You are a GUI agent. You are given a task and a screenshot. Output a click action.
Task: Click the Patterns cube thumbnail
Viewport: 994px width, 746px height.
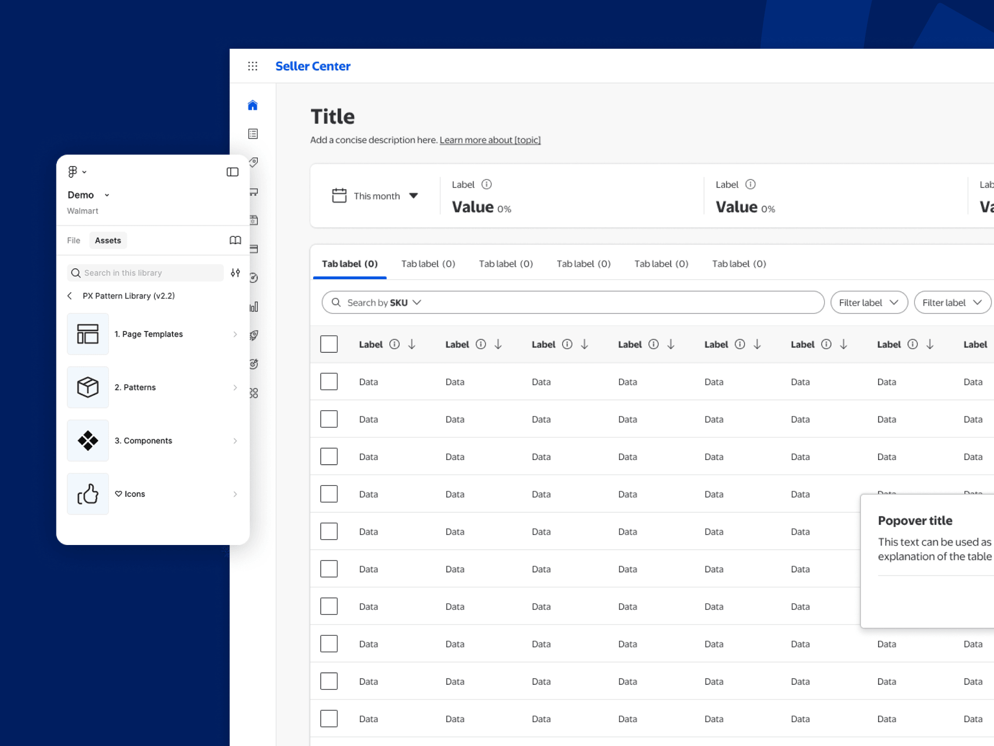pos(88,387)
